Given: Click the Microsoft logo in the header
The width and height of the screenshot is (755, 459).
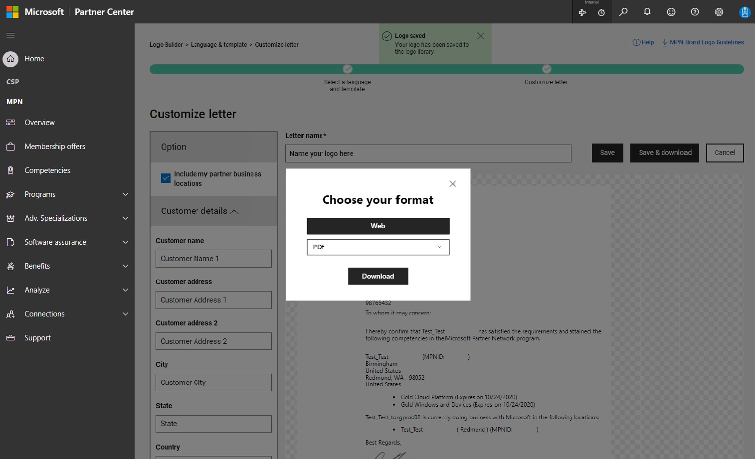Looking at the screenshot, I should 12,11.
